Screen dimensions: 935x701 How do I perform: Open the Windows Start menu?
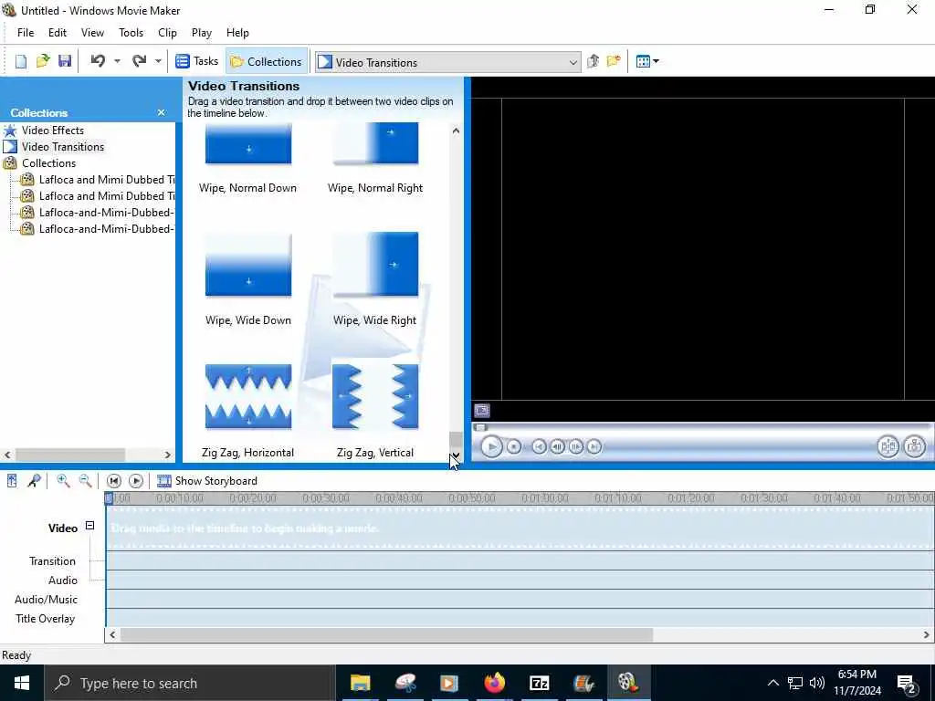[x=22, y=683]
